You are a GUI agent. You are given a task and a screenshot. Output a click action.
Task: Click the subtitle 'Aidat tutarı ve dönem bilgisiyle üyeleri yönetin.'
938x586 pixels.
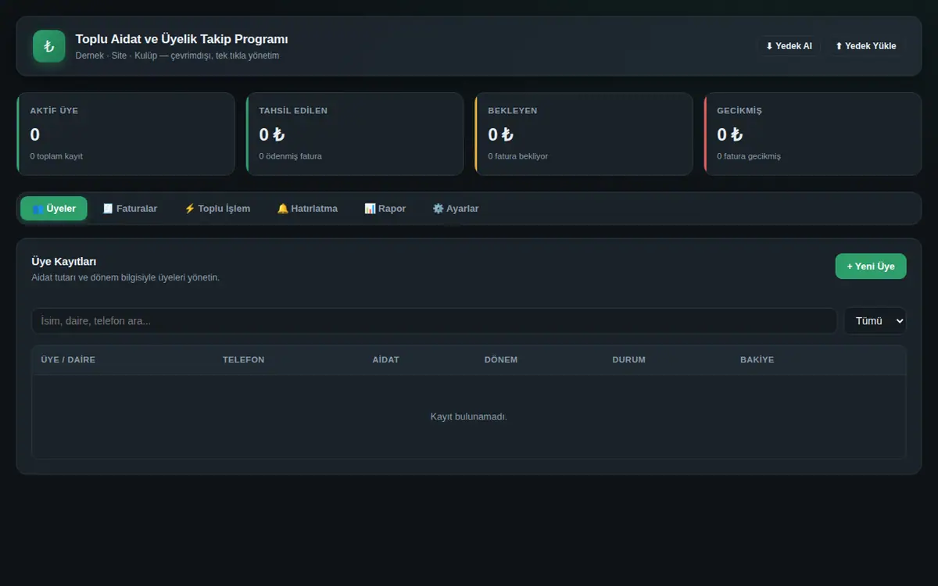coord(126,277)
